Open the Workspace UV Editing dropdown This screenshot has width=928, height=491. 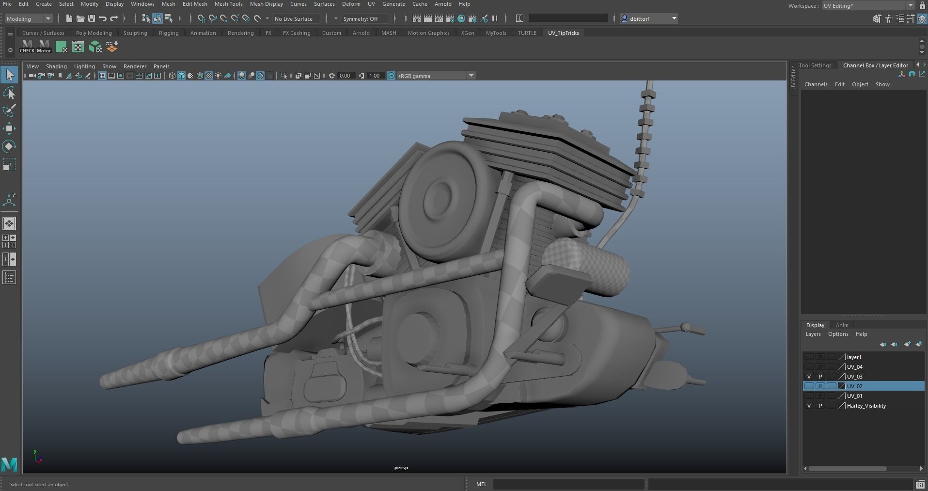(868, 5)
